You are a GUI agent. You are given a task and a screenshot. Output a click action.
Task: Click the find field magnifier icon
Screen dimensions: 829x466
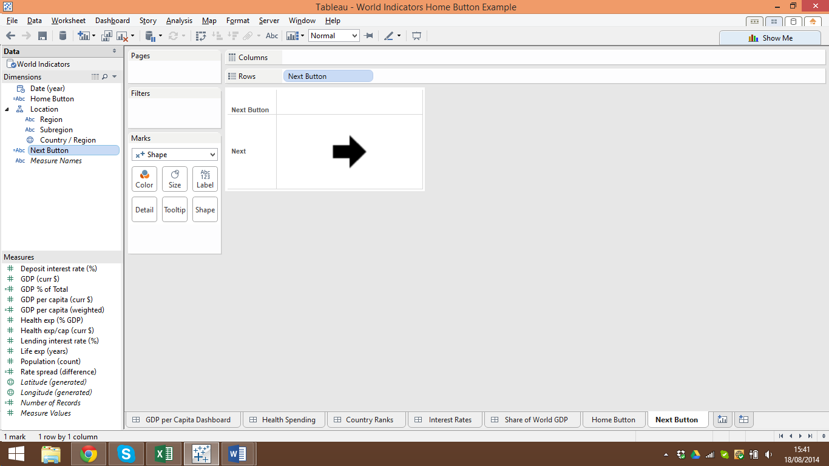[104, 77]
